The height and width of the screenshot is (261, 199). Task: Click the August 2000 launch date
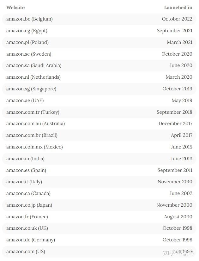(x=178, y=217)
